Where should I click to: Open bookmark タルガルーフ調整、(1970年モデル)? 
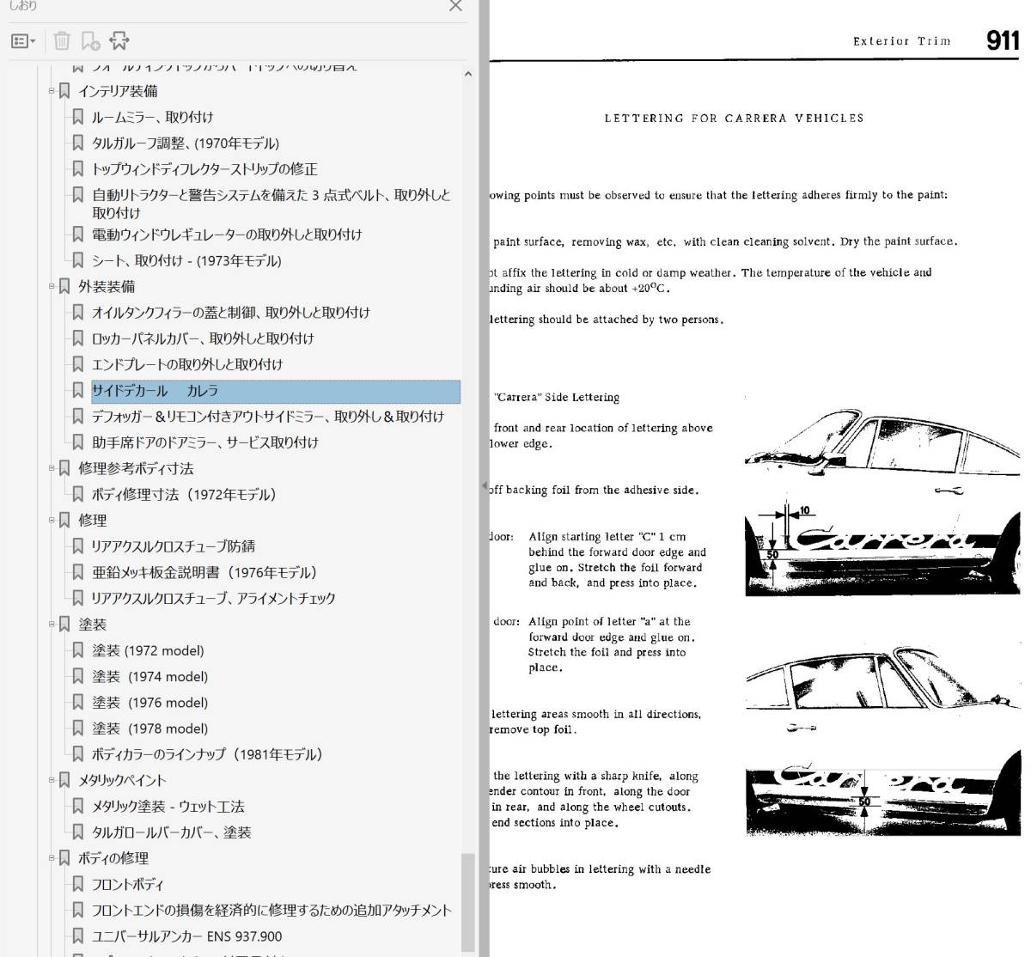click(x=186, y=143)
